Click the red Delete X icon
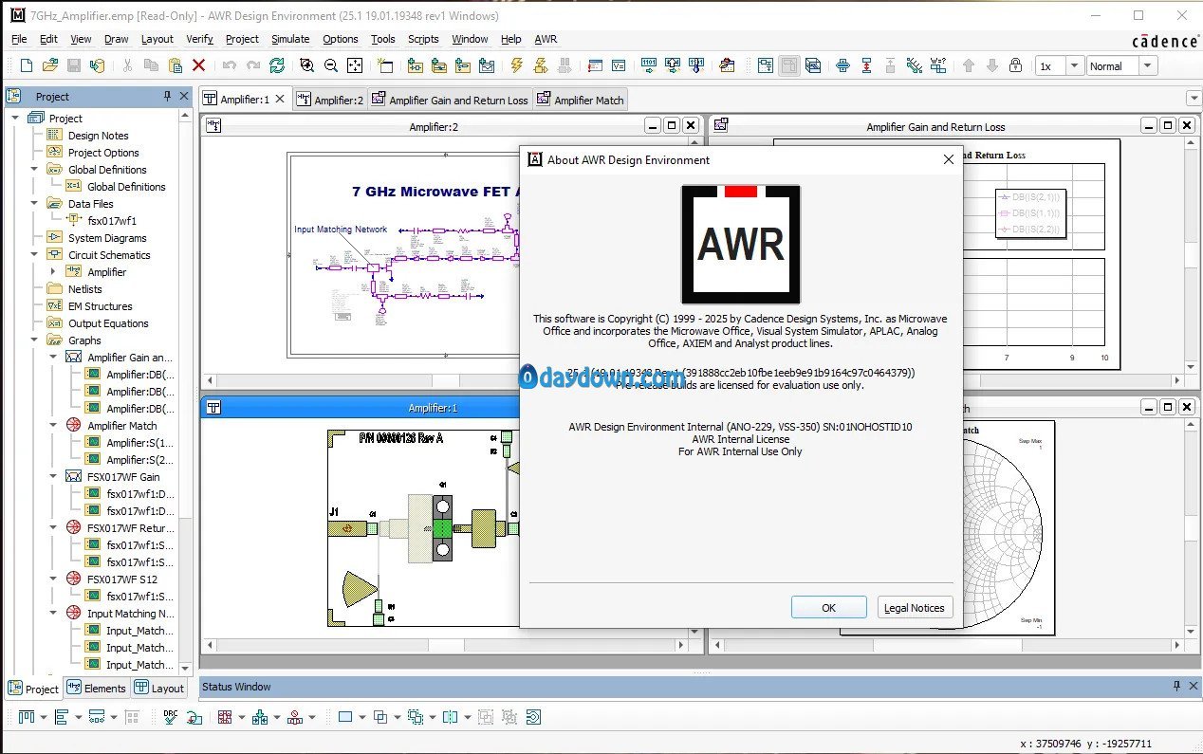The height and width of the screenshot is (754, 1203). 199,65
